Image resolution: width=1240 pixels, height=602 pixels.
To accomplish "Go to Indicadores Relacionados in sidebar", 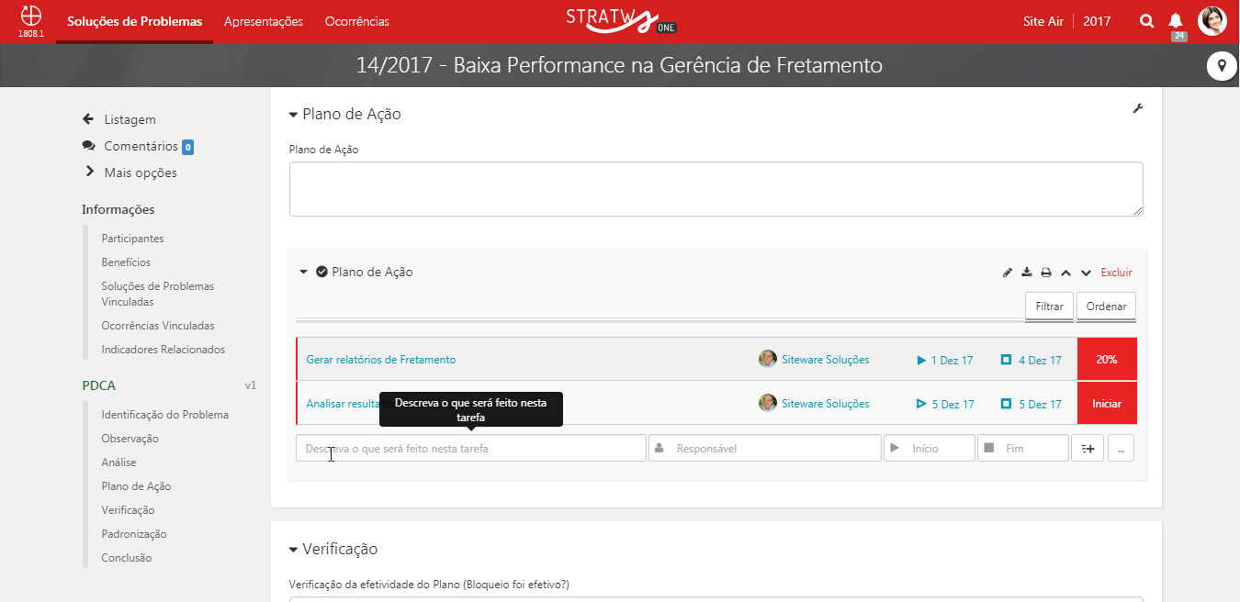I will coord(163,350).
